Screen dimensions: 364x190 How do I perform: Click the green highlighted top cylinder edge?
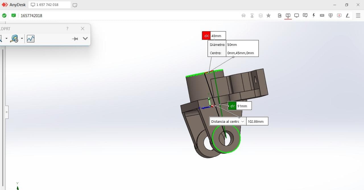tap(204, 73)
